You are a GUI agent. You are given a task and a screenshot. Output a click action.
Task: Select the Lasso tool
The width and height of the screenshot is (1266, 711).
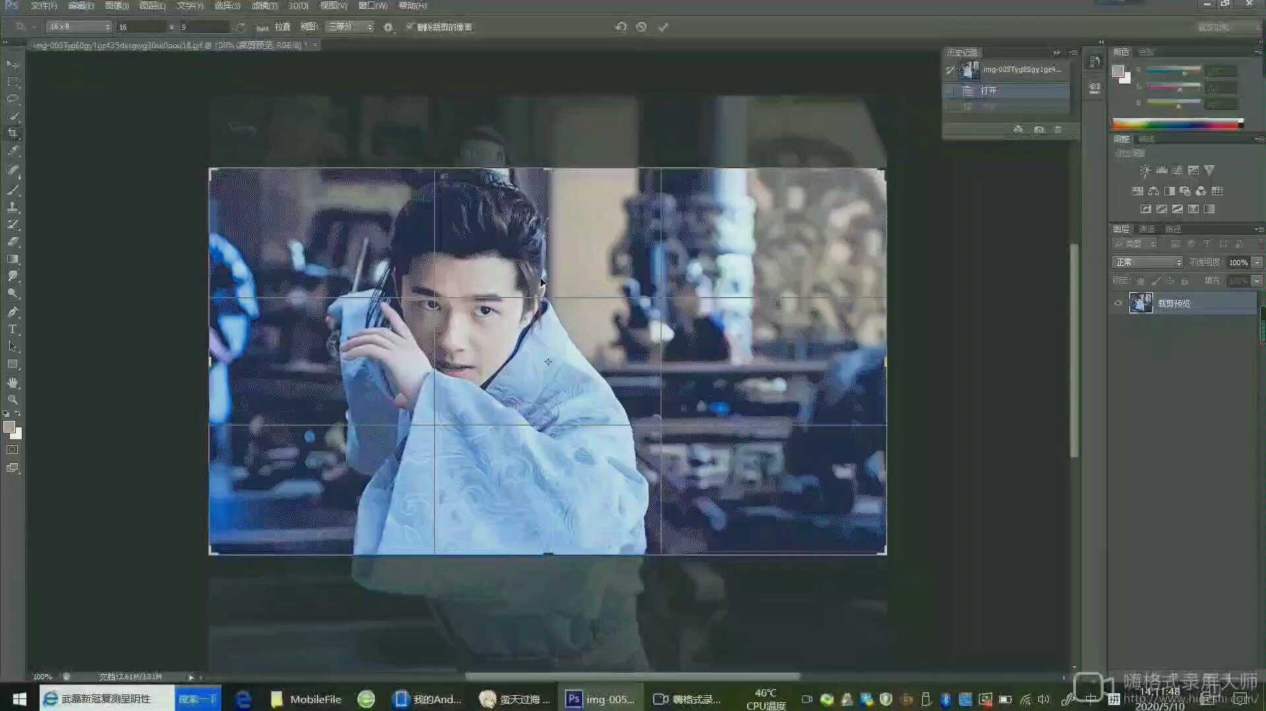click(13, 99)
